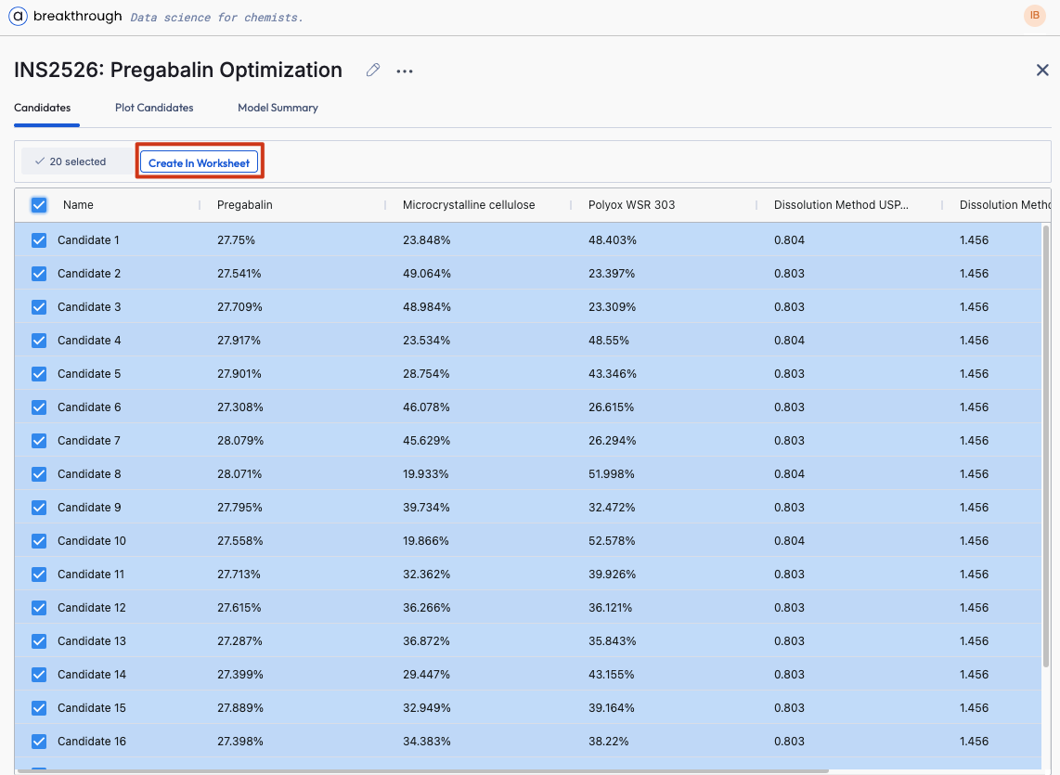Click cellulose value 49.064%

(427, 273)
